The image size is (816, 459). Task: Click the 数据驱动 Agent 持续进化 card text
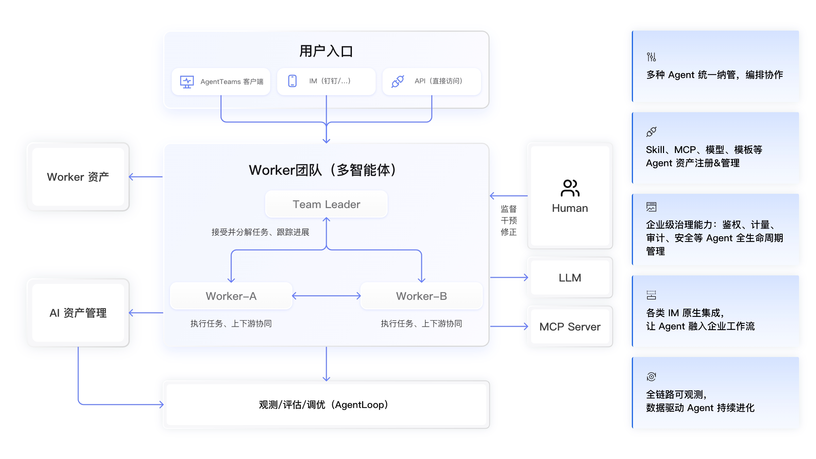700,408
